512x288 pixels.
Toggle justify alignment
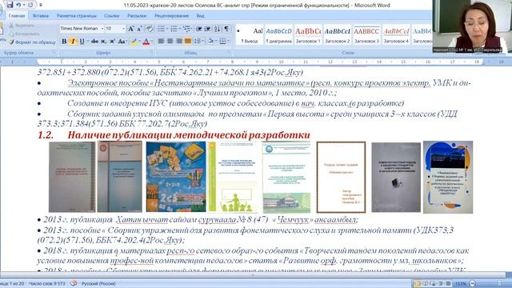point(188,41)
